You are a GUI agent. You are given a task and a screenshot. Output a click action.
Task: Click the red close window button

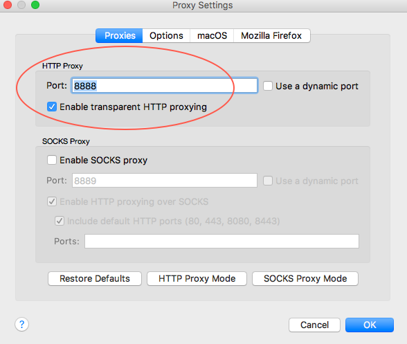pyautogui.click(x=8, y=4)
